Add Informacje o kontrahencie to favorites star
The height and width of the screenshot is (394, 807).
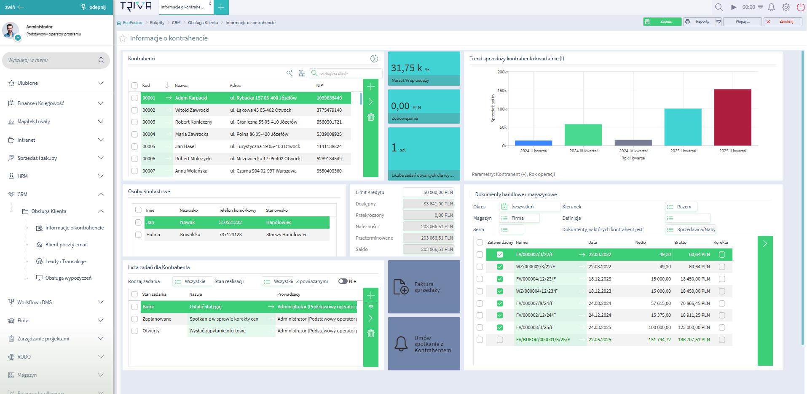(123, 38)
